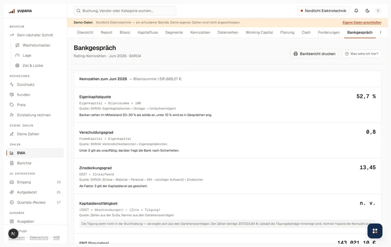Click the Deine Zahlen pencil icon

(x=12, y=134)
